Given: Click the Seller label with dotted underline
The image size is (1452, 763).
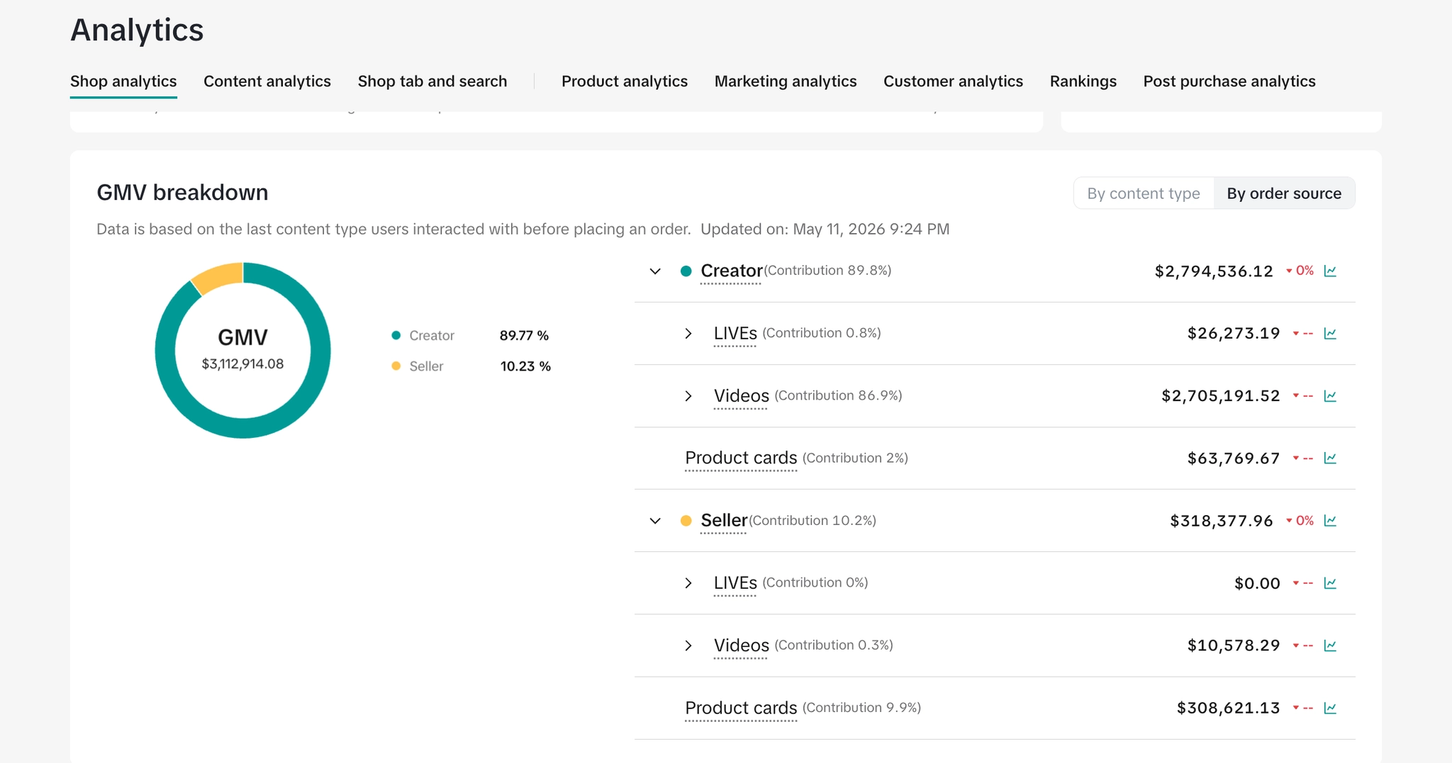Looking at the screenshot, I should click(x=724, y=521).
